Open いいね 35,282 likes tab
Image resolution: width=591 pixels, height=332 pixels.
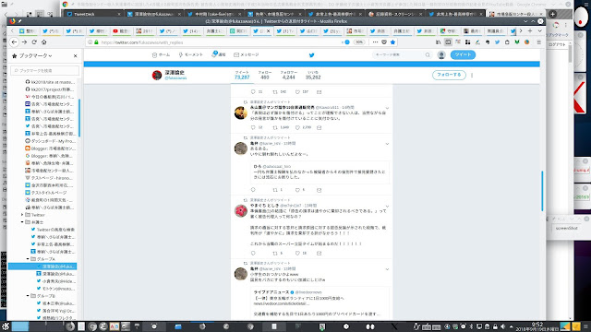[313, 75]
